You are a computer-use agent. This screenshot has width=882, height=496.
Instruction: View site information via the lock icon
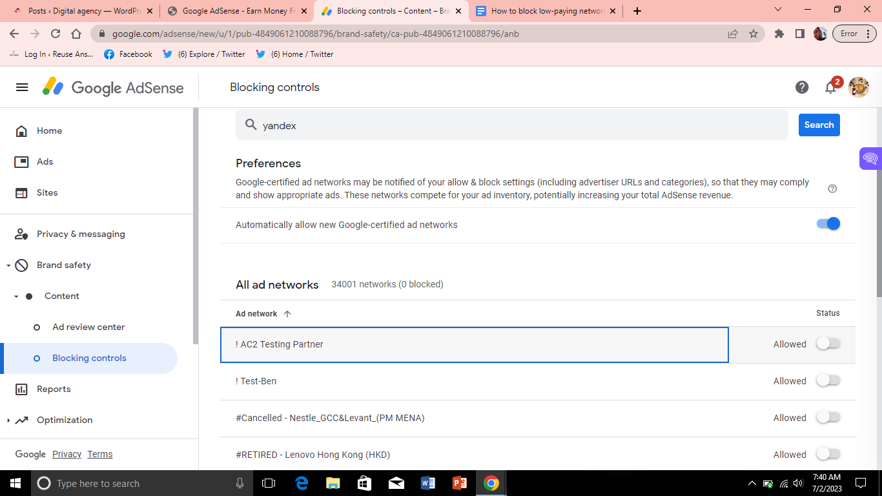(101, 34)
